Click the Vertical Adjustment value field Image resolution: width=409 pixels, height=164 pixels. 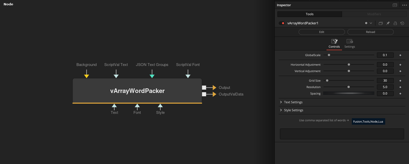385,71
